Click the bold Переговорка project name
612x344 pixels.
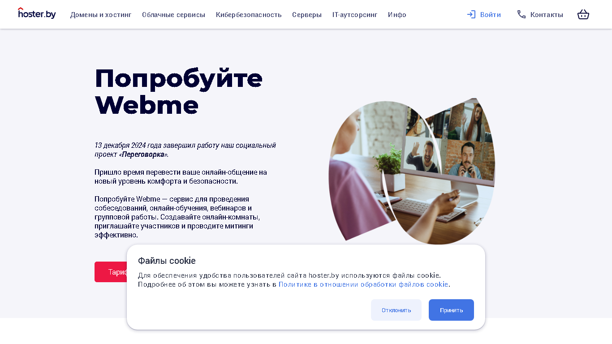[x=143, y=155]
